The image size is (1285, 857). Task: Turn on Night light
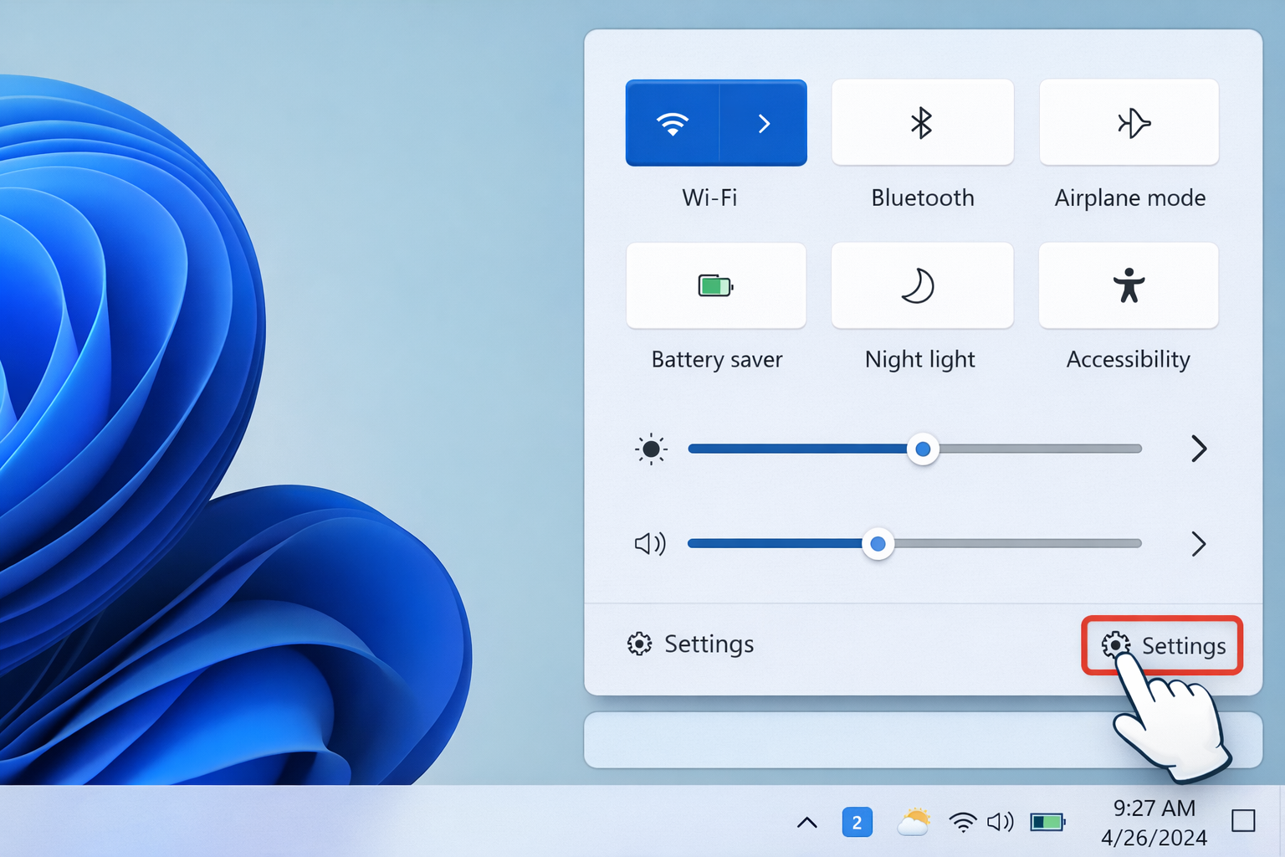click(x=922, y=286)
